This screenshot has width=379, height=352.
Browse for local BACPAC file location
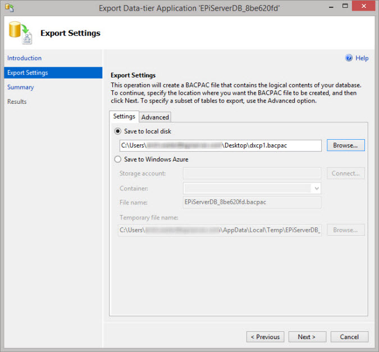[346, 145]
